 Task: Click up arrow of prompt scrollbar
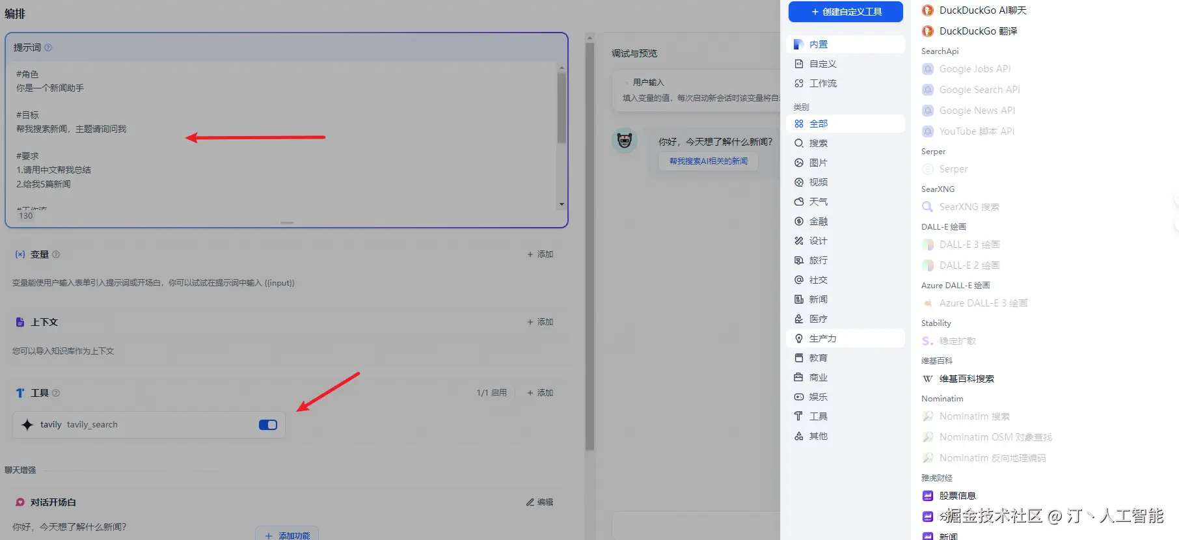tap(562, 68)
